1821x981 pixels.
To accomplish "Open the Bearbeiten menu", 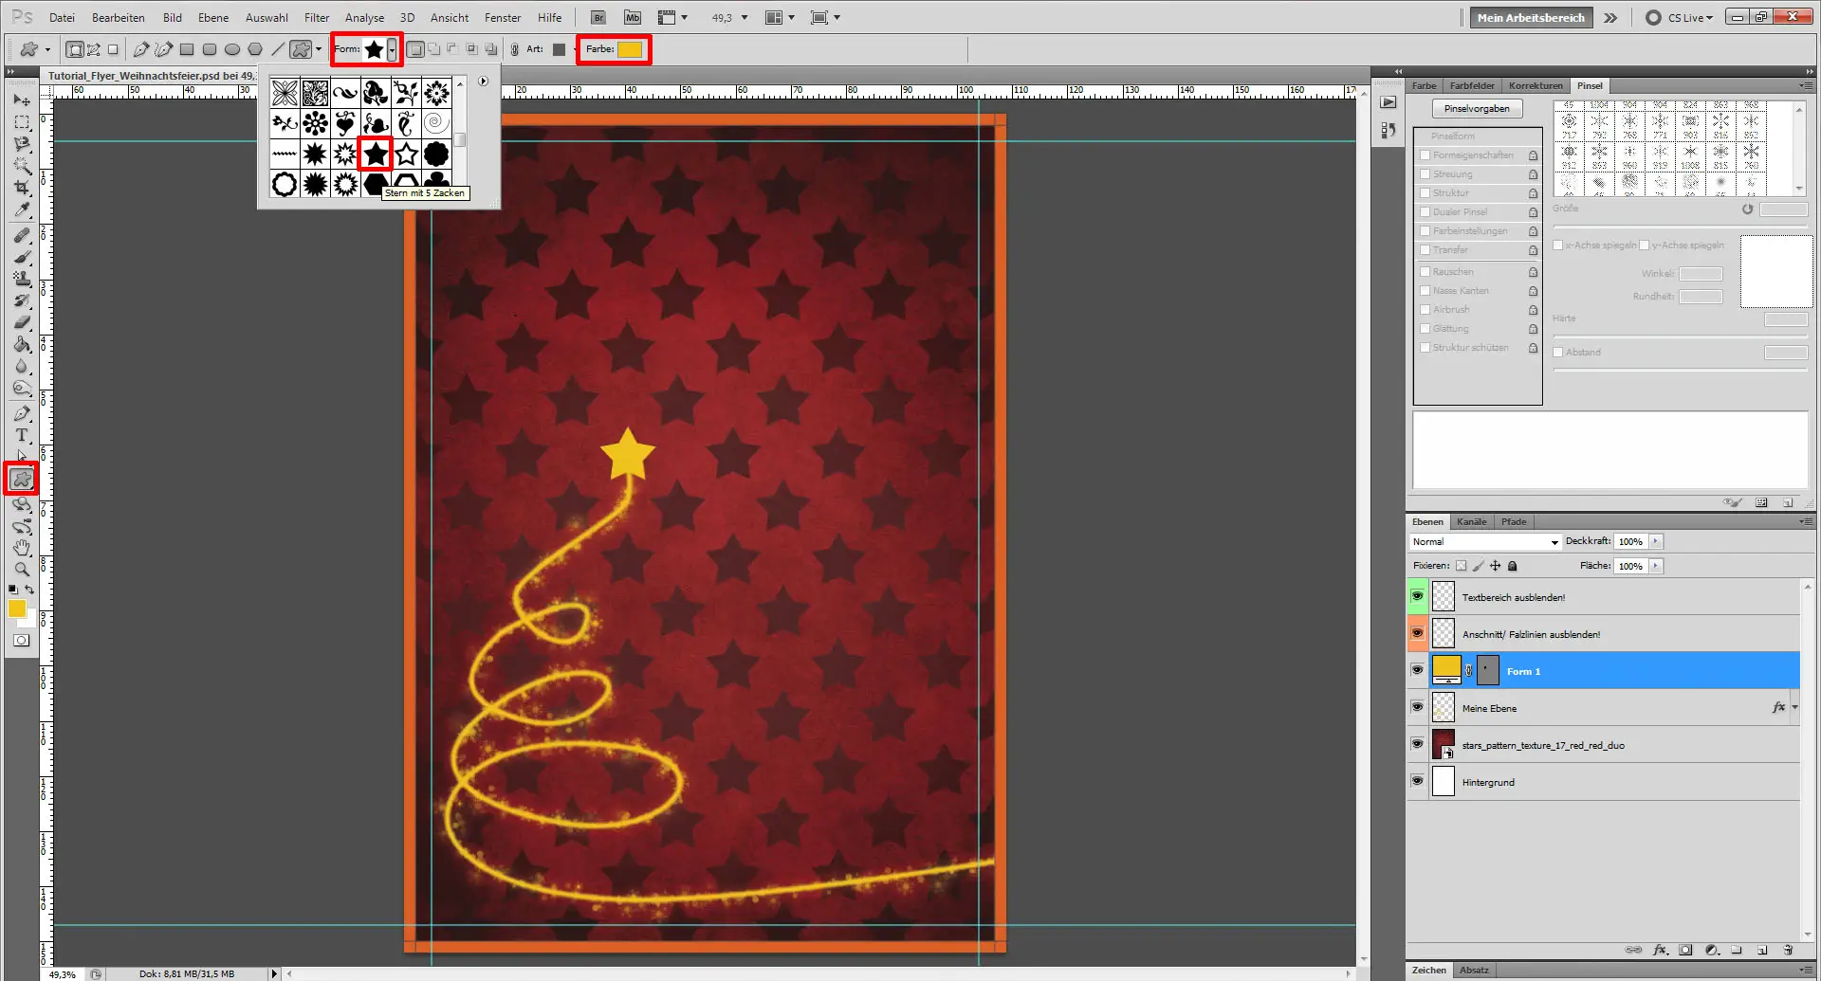I will click(119, 17).
